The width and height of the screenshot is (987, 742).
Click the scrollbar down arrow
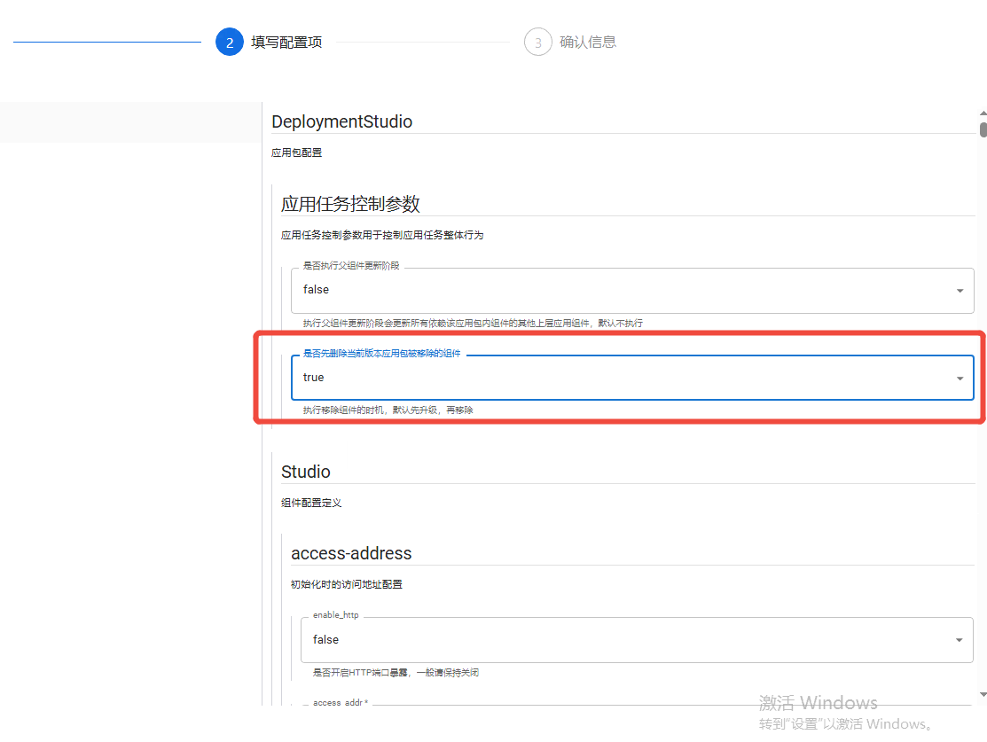983,695
